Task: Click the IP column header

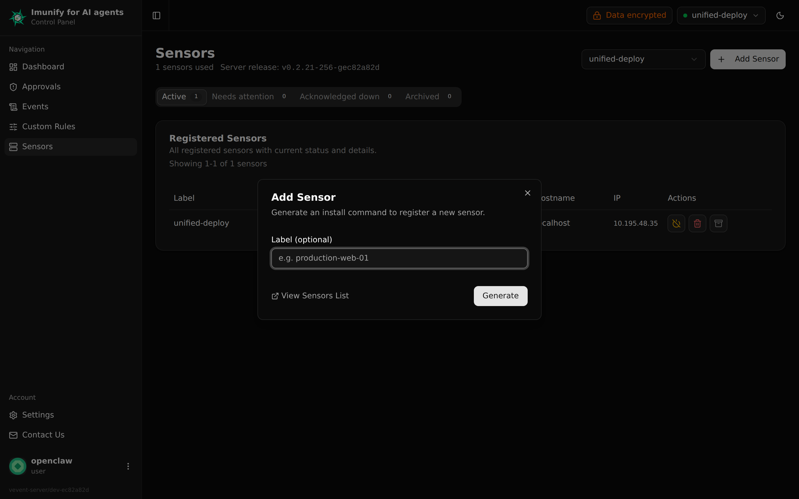Action: [617, 198]
